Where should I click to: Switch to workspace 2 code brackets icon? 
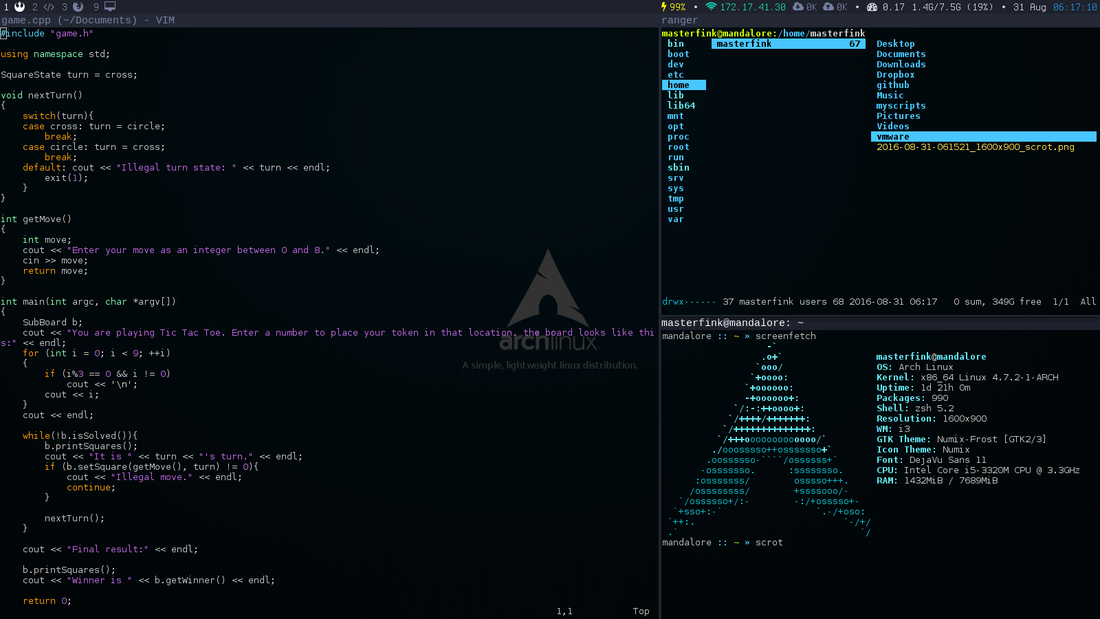point(43,7)
